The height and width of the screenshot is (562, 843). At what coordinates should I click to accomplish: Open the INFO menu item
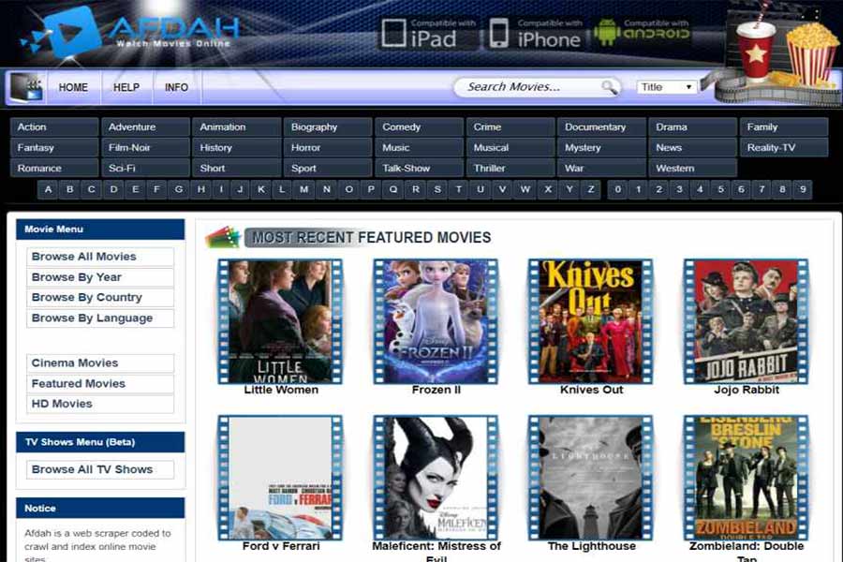point(176,88)
